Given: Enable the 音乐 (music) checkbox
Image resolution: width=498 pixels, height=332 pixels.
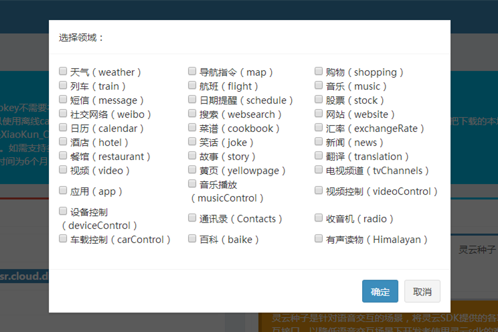Looking at the screenshot, I should [319, 85].
